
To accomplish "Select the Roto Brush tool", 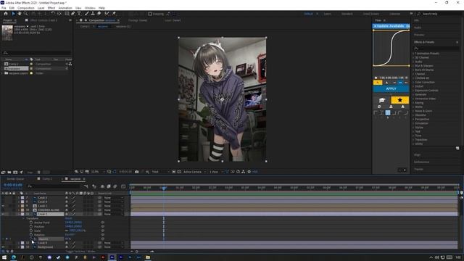I will [107, 14].
